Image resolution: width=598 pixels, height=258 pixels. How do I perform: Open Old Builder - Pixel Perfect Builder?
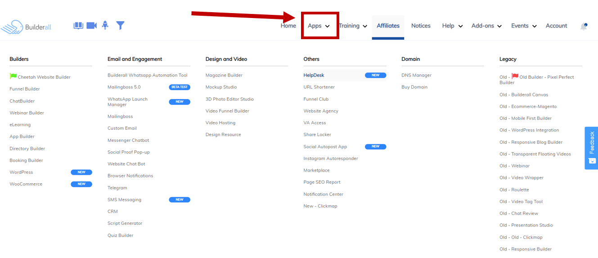tap(537, 79)
